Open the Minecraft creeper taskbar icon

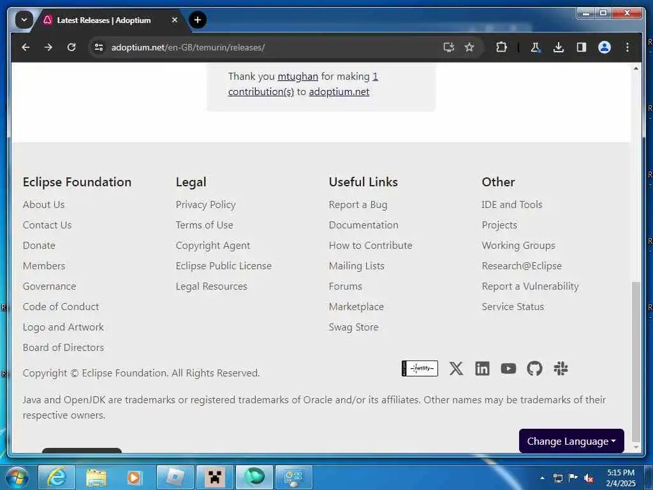click(214, 477)
